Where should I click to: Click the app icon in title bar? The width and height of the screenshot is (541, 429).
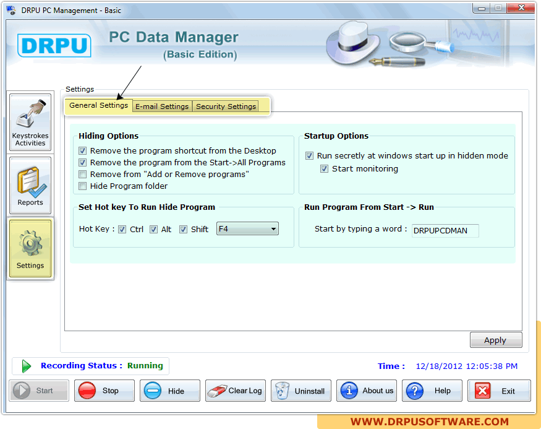point(11,10)
